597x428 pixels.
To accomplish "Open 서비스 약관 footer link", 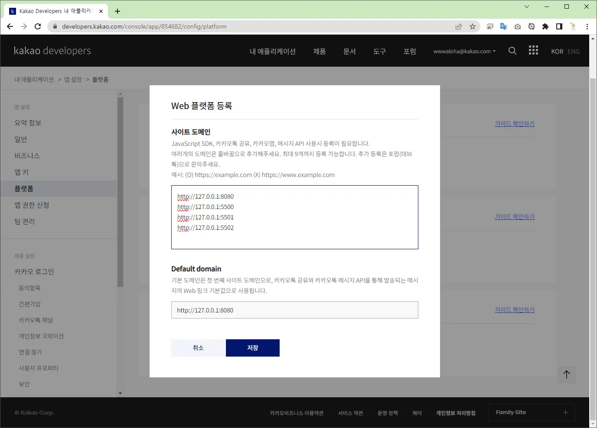I will (350, 413).
